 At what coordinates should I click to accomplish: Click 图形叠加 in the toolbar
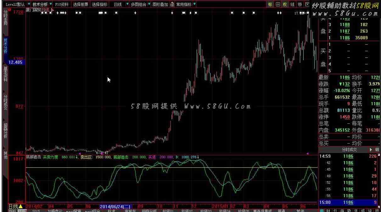(160, 4)
